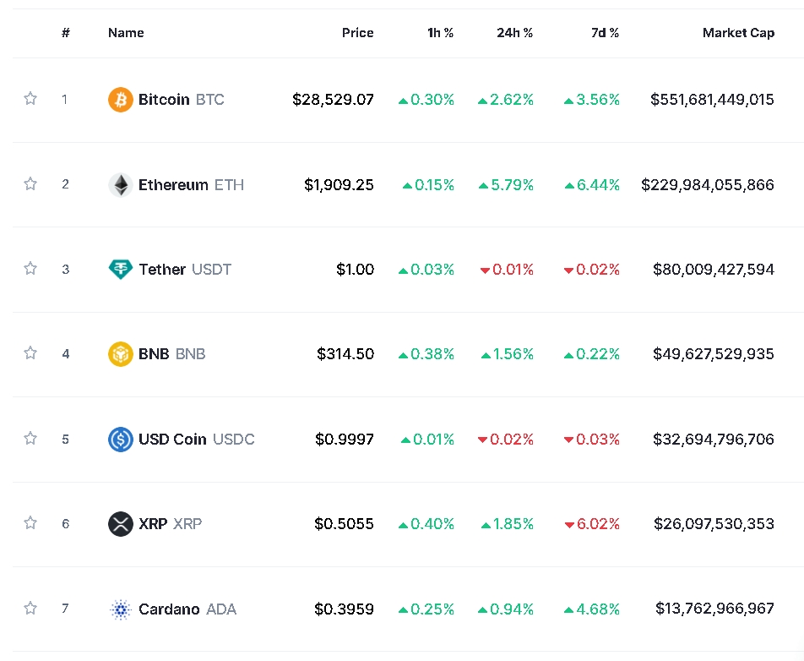
Task: Sort by rank using the # header
Action: tap(66, 33)
